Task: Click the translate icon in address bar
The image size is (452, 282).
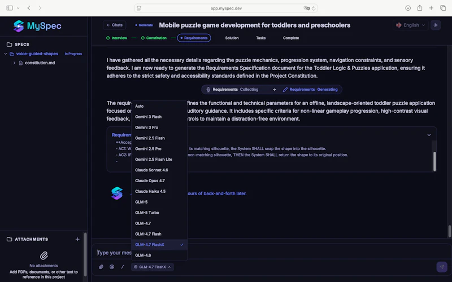Action: (306, 8)
